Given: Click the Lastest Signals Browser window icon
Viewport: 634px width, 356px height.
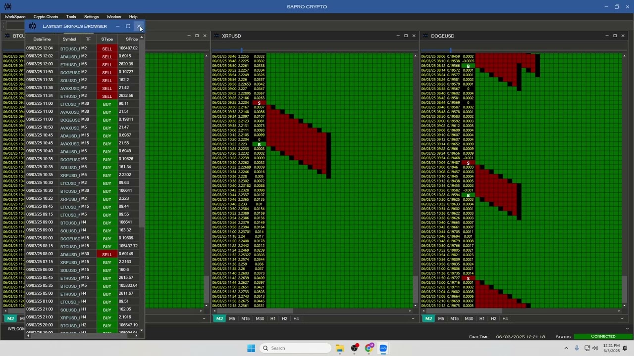Looking at the screenshot, I should pyautogui.click(x=32, y=26).
